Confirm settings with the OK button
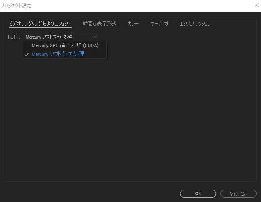 [x=198, y=194]
